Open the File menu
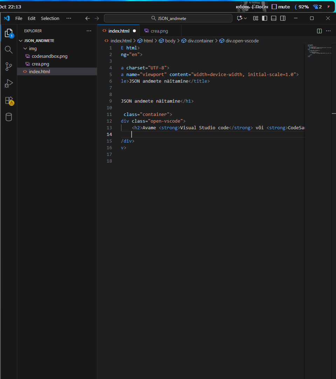The image size is (336, 379). pyautogui.click(x=19, y=18)
